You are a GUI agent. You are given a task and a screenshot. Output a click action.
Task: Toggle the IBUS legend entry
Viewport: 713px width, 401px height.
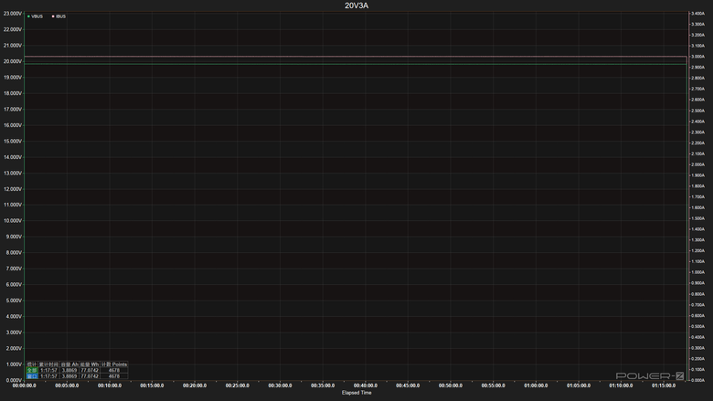click(59, 16)
